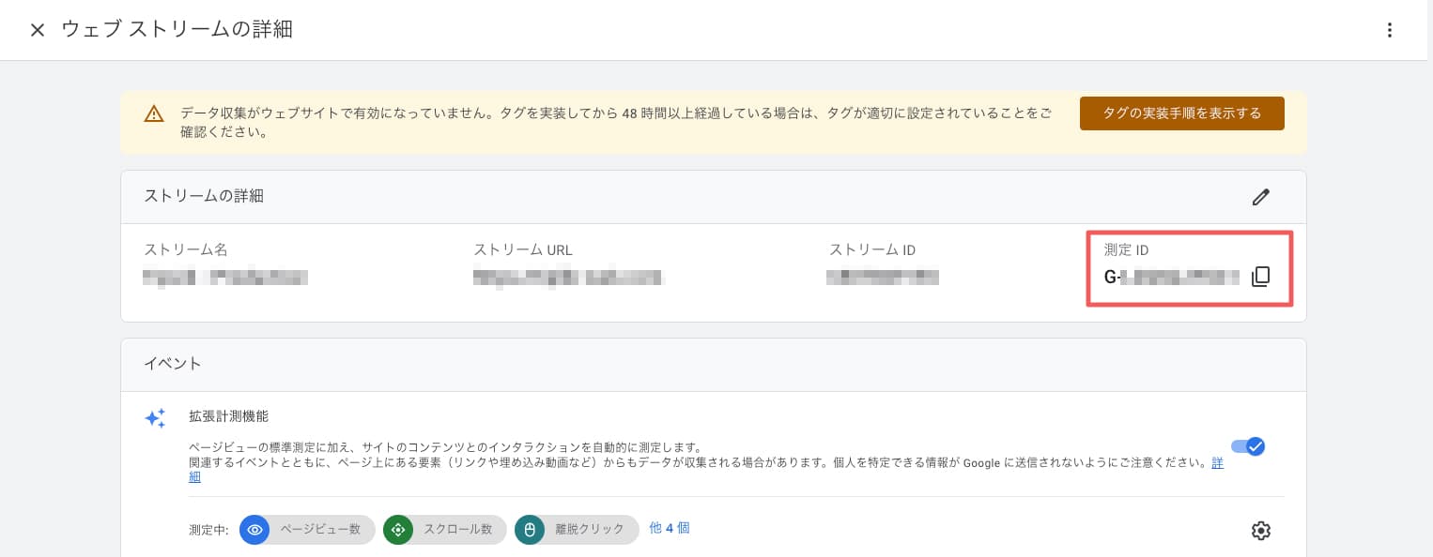Click the タグの実装手順を表示する button
1433x557 pixels.
coord(1182,113)
